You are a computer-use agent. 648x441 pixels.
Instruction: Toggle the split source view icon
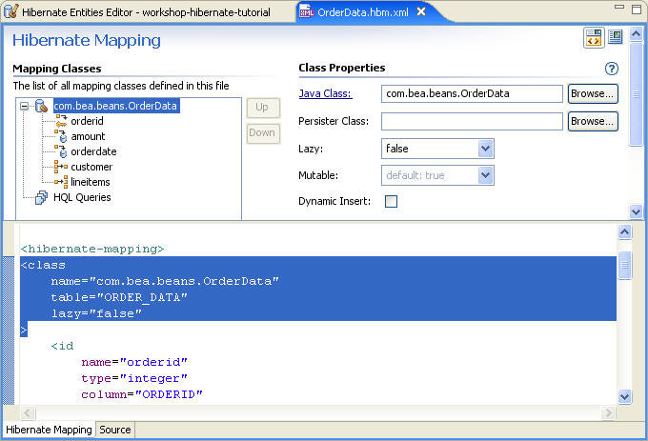pyautogui.click(x=594, y=37)
